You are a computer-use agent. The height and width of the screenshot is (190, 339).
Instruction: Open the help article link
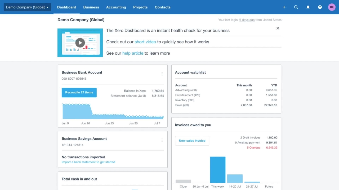click(133, 53)
